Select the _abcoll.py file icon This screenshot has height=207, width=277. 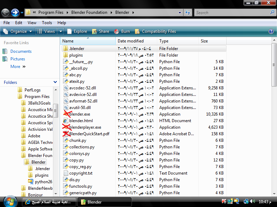66,68
